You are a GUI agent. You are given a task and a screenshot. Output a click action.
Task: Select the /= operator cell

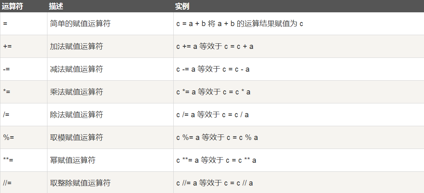pyautogui.click(x=6, y=115)
